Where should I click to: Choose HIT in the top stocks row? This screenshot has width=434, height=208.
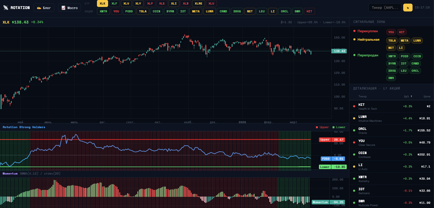click(x=309, y=11)
